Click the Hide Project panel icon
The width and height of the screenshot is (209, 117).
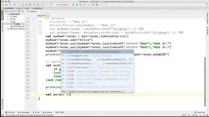pyautogui.click(x=23, y=11)
